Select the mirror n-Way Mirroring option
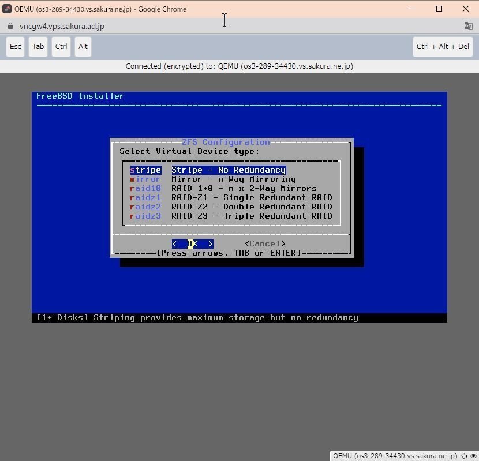The height and width of the screenshot is (461, 479). [213, 179]
